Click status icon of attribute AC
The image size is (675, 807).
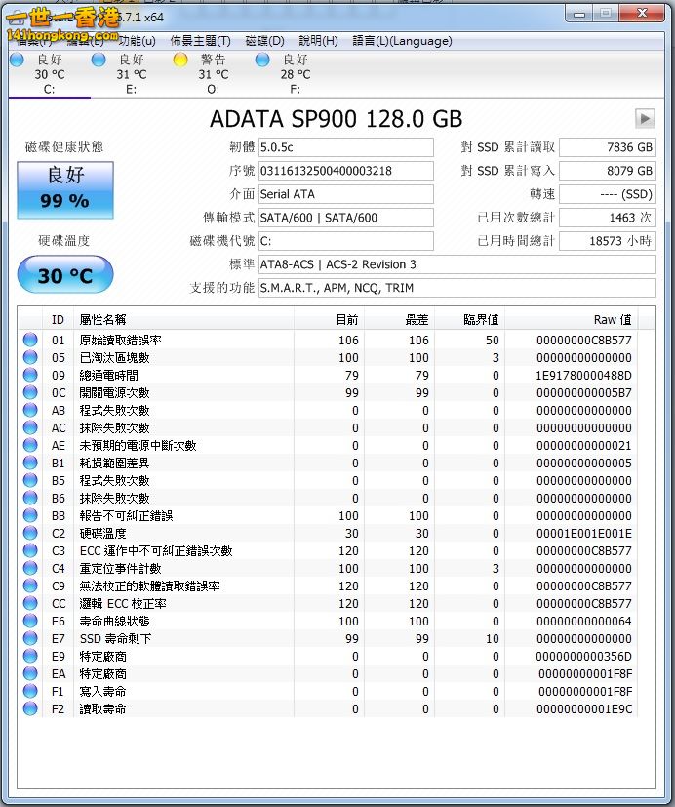30,427
